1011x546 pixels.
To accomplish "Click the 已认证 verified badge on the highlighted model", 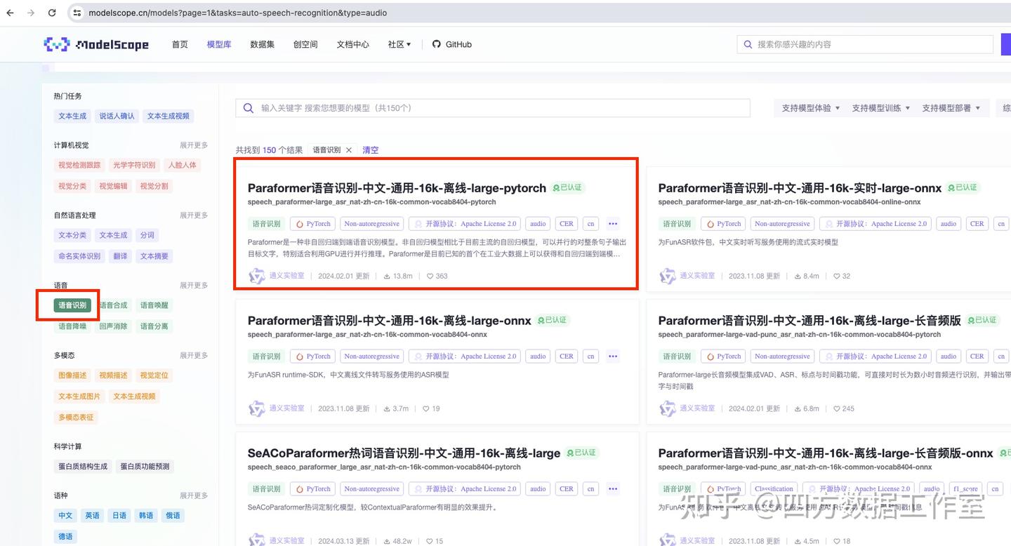I will coord(567,188).
